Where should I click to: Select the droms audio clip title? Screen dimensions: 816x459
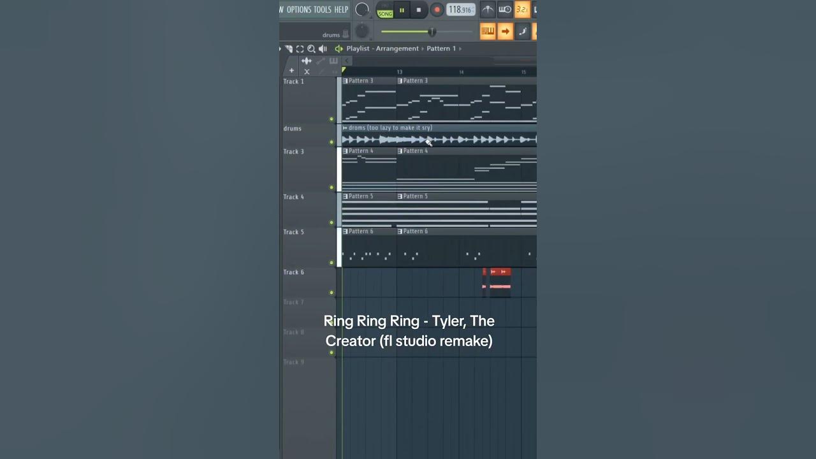pyautogui.click(x=390, y=127)
